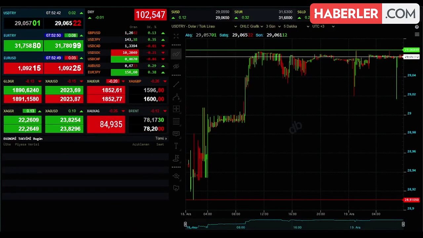Screen dimensions: 423x238
Task: Click USDTRY ask price 29,06522
Action: click(x=64, y=23)
